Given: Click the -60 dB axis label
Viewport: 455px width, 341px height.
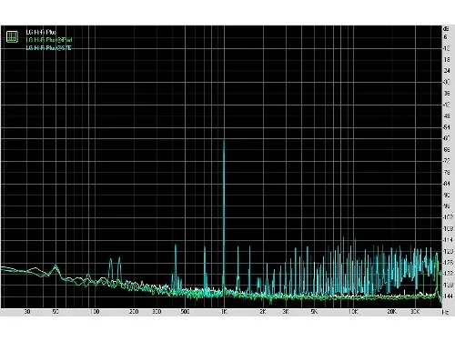Looking at the screenshot, I should (x=447, y=138).
